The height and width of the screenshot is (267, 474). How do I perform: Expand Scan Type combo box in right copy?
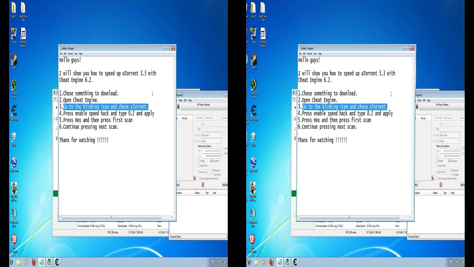(450, 135)
